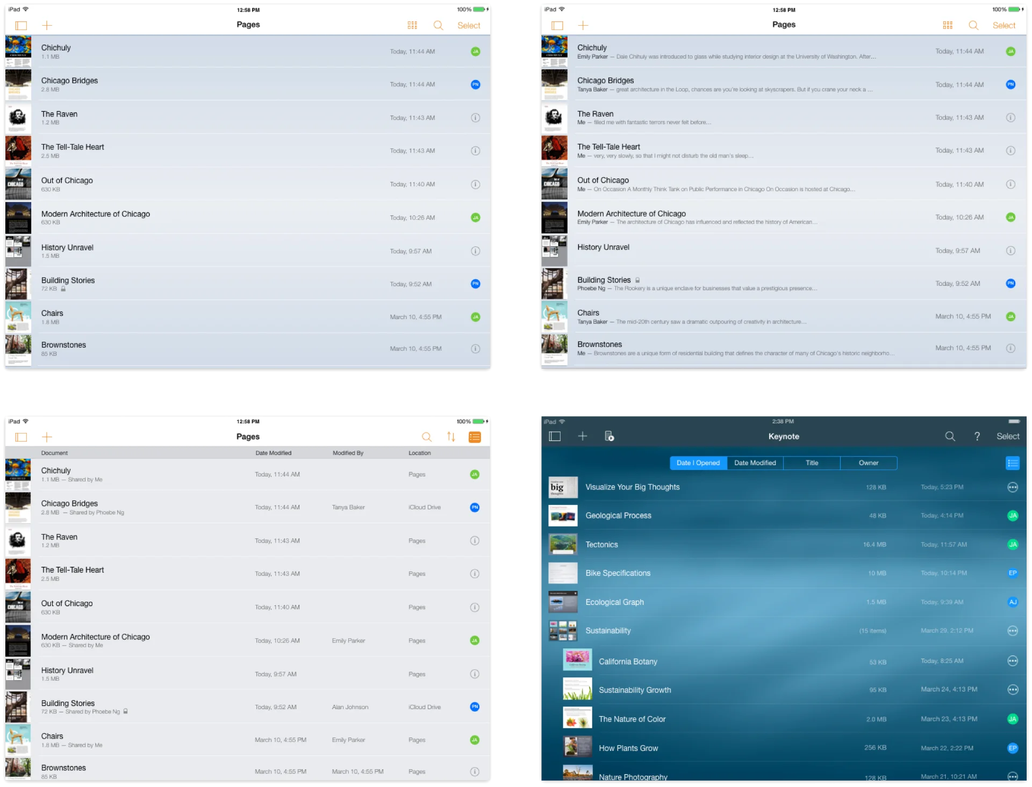The image size is (1032, 787).
Task: Tap the up-down sort arrows icon
Action: click(451, 437)
